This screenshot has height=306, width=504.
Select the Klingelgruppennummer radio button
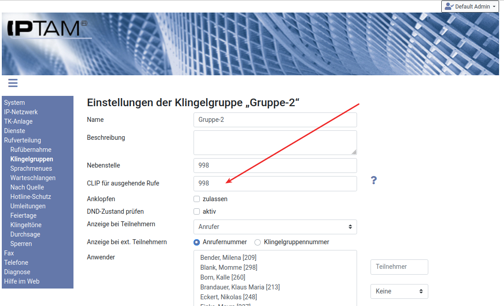258,242
